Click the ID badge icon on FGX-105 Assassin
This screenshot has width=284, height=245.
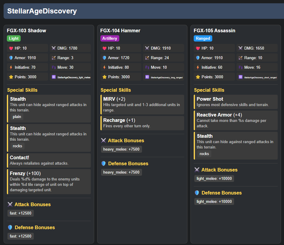pyautogui.click(x=241, y=77)
